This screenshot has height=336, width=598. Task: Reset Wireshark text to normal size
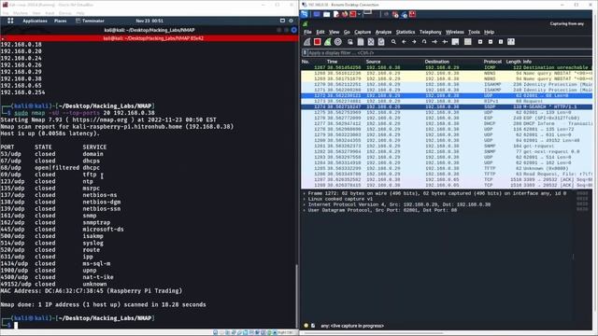501,42
